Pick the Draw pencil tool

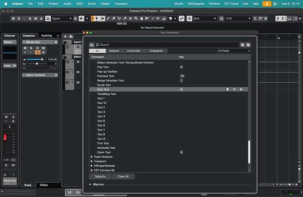108,18
